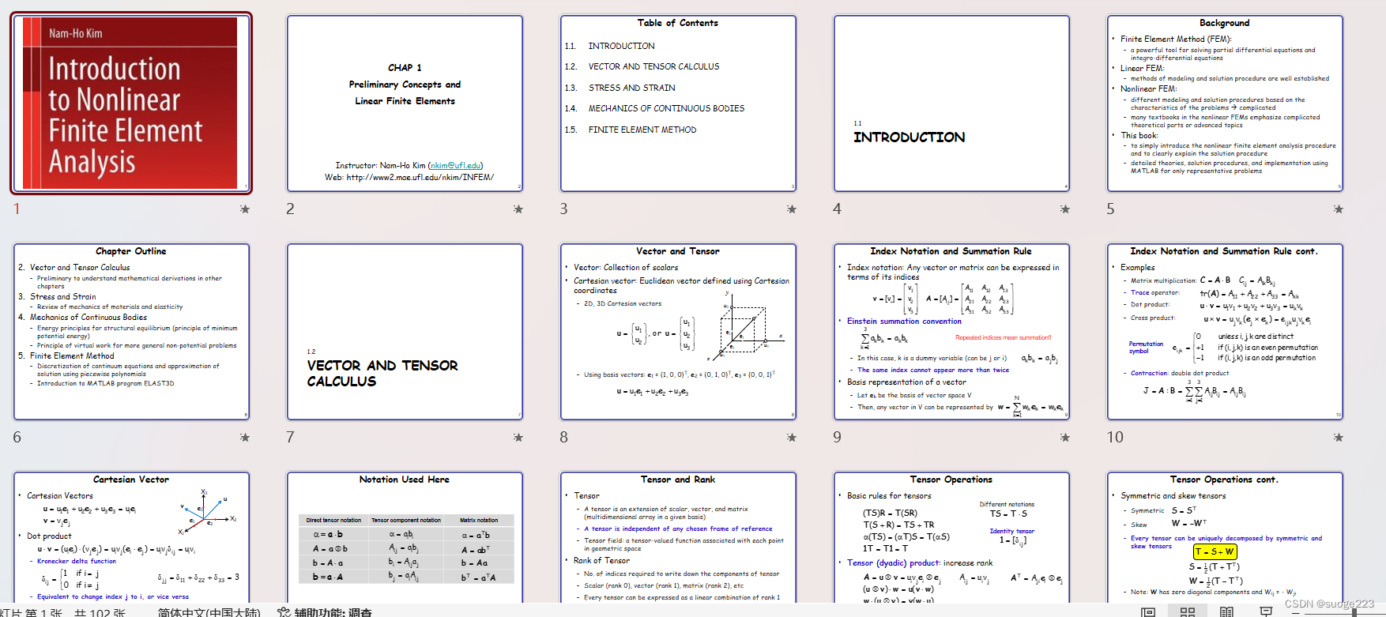Select the Cartesian Vector slide
Screen dimensions: 1386x617
coord(131,538)
